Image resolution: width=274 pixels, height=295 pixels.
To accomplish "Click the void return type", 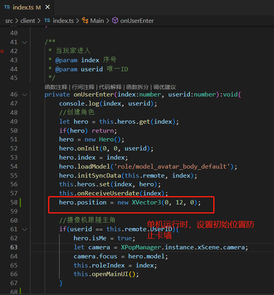I will coord(231,95).
